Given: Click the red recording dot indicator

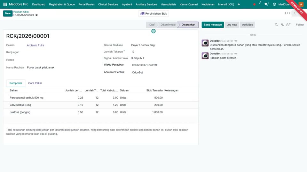Looking at the screenshot, I should click(254, 4).
